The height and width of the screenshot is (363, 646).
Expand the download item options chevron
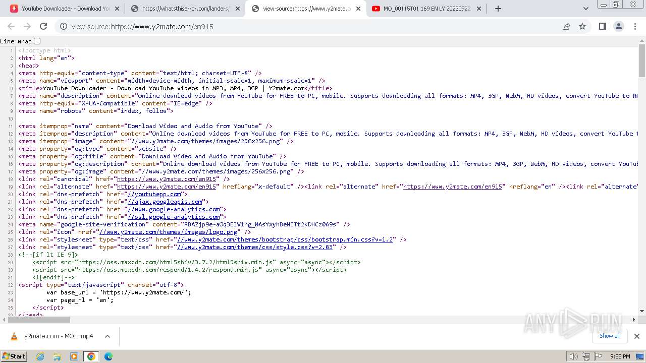107,336
